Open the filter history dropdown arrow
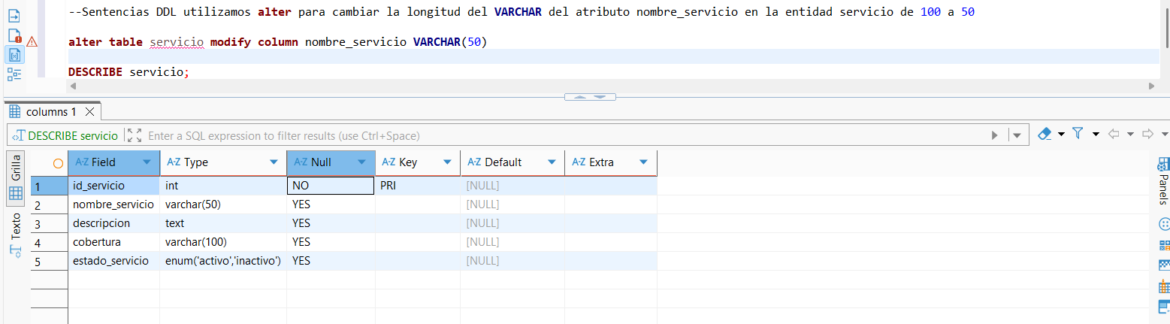The width and height of the screenshot is (1170, 324). [1017, 135]
